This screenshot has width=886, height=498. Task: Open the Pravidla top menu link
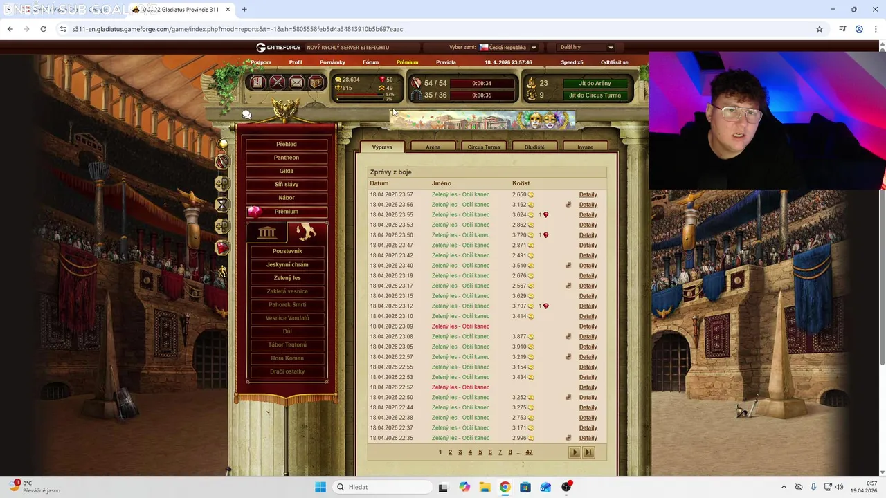pyautogui.click(x=446, y=62)
